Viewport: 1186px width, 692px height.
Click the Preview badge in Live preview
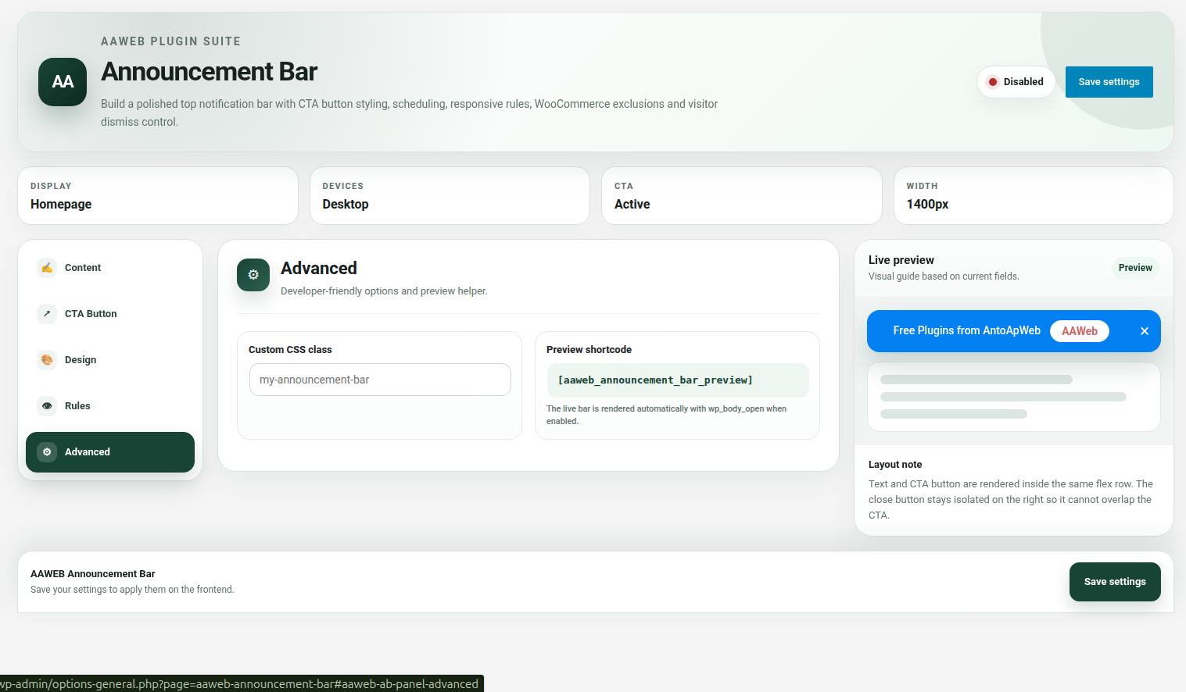(x=1135, y=268)
